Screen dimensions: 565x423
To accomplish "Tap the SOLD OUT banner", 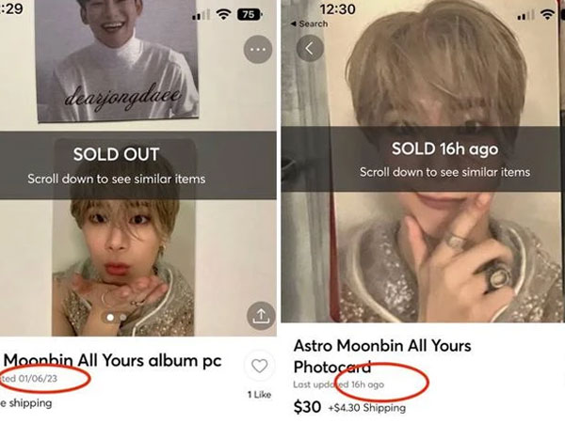I will [x=116, y=153].
